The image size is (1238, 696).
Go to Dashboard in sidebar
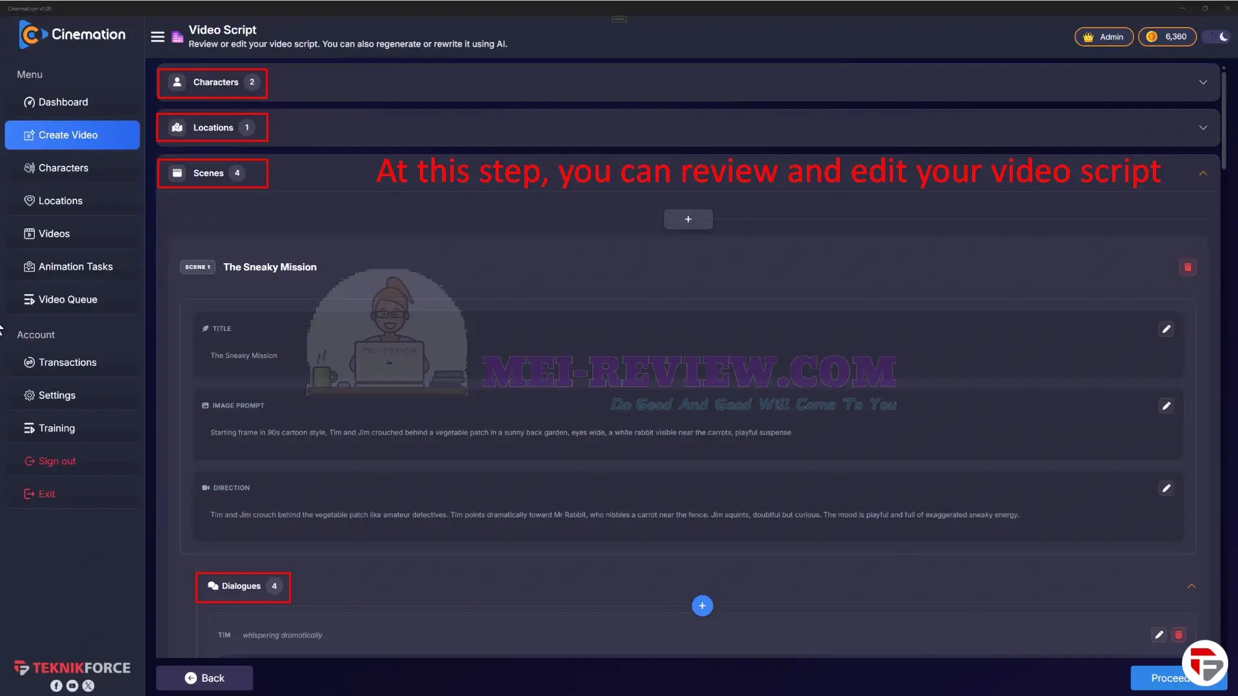click(72, 102)
